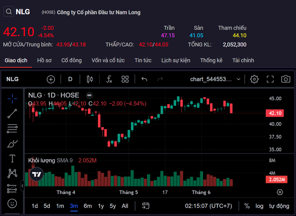296x216 pixels.
Task: Click the 42.10 current price label on axis
Action: 275,113
